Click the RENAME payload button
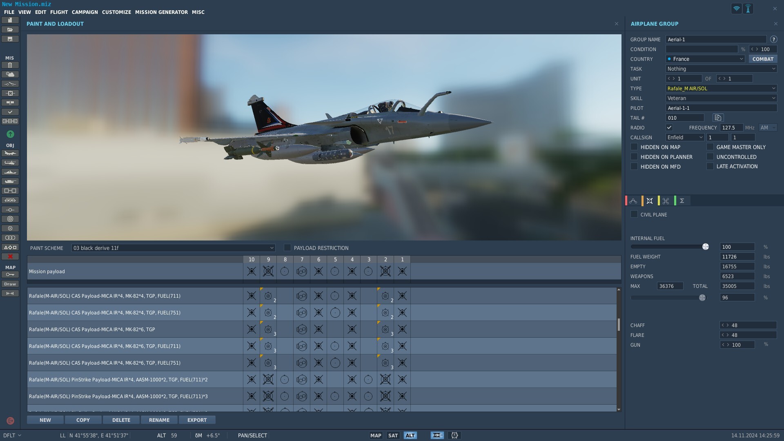The width and height of the screenshot is (784, 441). coord(159,420)
